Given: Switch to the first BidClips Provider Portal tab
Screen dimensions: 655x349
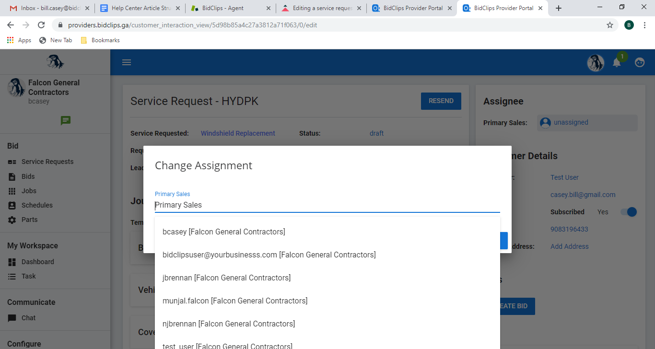Looking at the screenshot, I should click(x=412, y=8).
